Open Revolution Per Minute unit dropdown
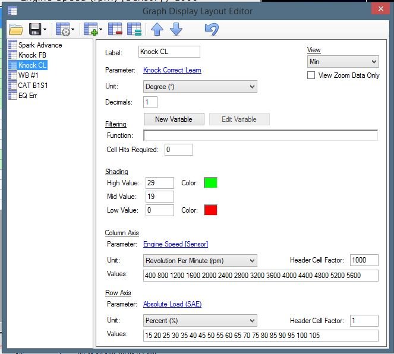 click(200, 261)
